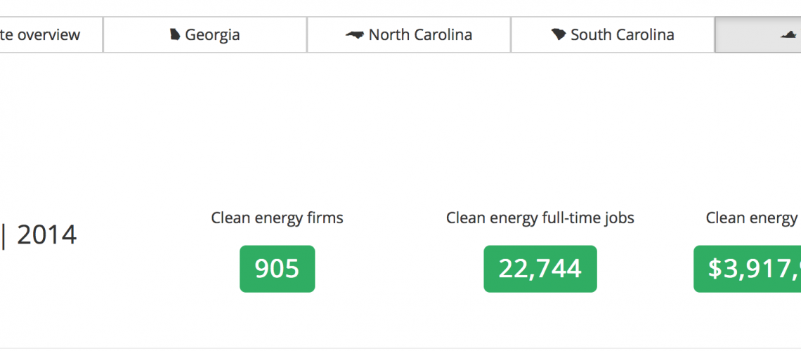Click the North Carolina state shape icon

[x=354, y=34]
